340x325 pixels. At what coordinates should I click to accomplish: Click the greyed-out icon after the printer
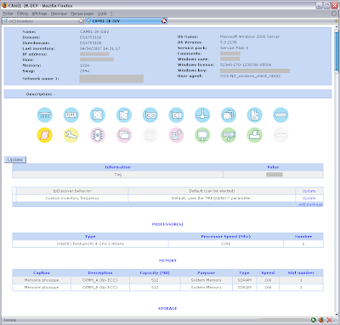pos(280,135)
